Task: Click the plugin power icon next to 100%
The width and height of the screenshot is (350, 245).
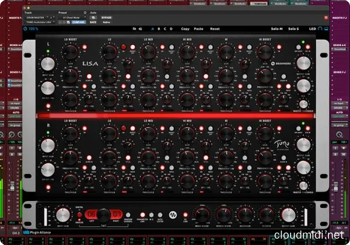Action: pos(25,28)
